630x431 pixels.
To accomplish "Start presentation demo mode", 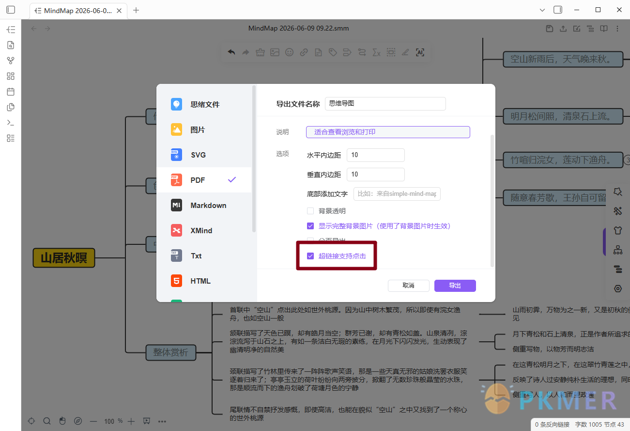I will coord(147,421).
